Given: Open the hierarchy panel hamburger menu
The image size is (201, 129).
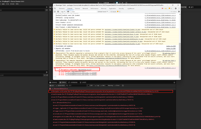Looking at the screenshot, I should [47, 7].
